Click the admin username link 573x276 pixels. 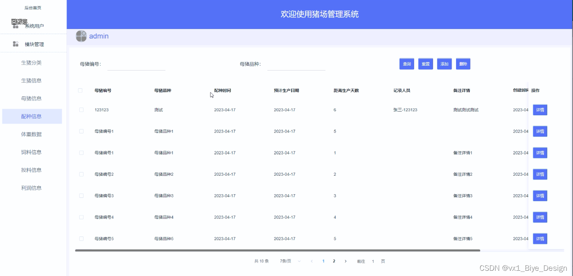point(99,36)
